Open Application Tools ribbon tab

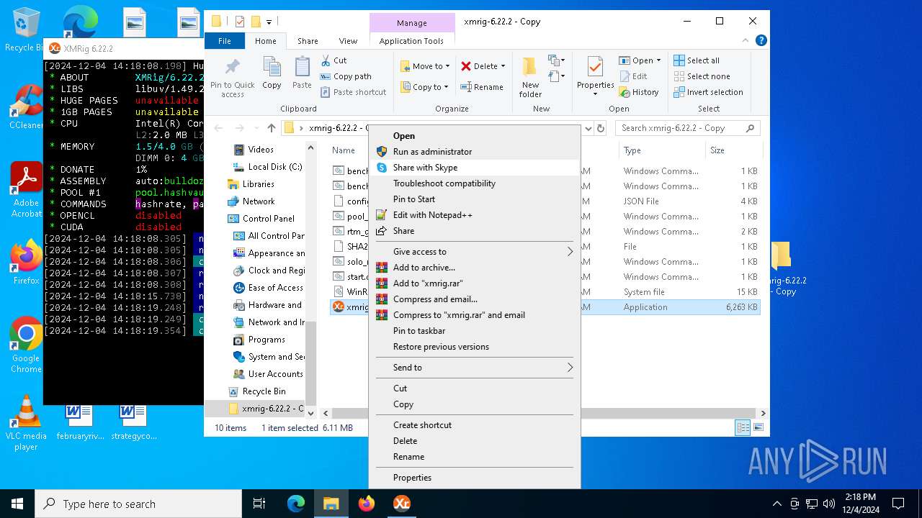pyautogui.click(x=411, y=41)
